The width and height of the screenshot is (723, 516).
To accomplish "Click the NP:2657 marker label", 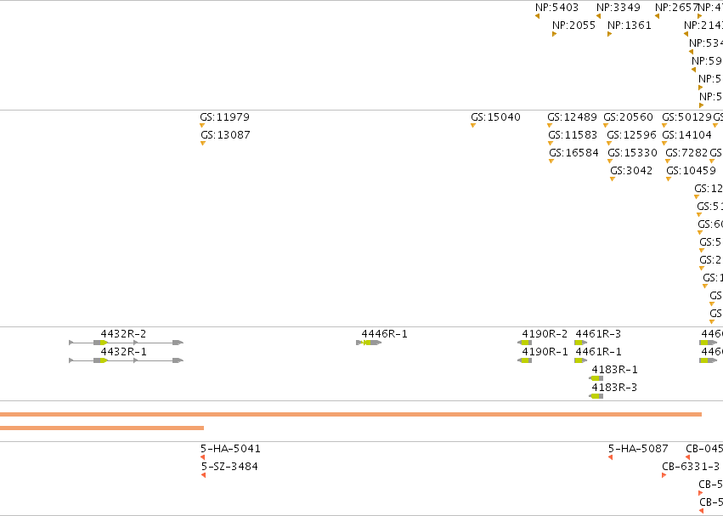I will (x=676, y=8).
